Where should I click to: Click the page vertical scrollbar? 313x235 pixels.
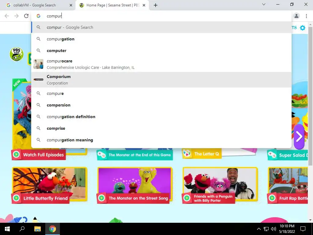coord(310,96)
